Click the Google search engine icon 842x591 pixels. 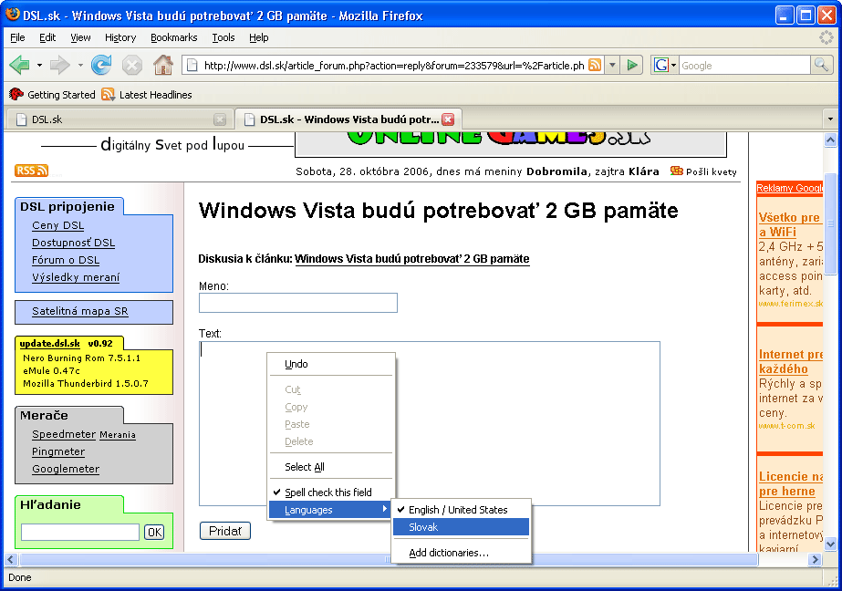point(661,66)
